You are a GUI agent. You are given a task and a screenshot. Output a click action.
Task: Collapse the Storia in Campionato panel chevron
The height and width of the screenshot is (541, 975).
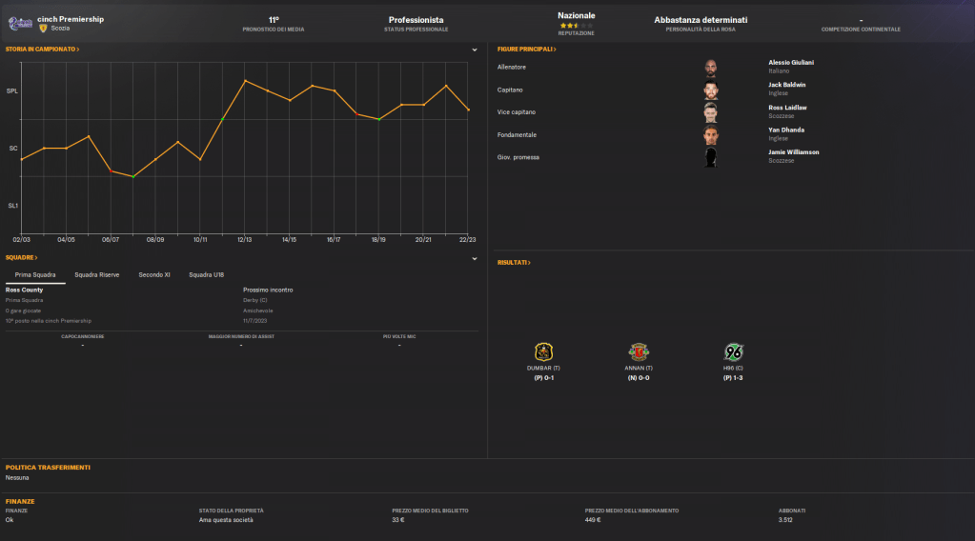pyautogui.click(x=474, y=50)
